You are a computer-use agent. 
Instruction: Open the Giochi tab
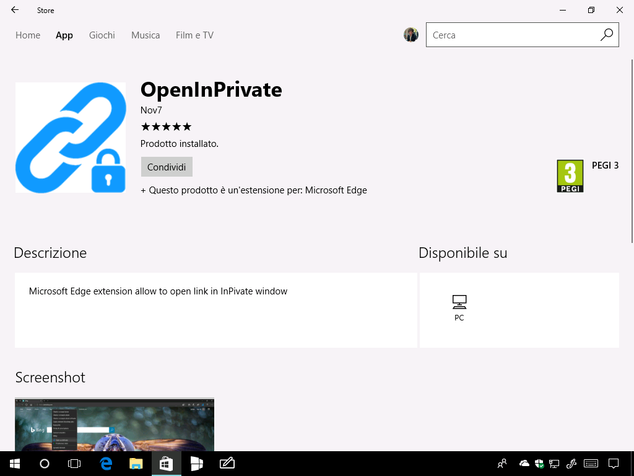102,35
